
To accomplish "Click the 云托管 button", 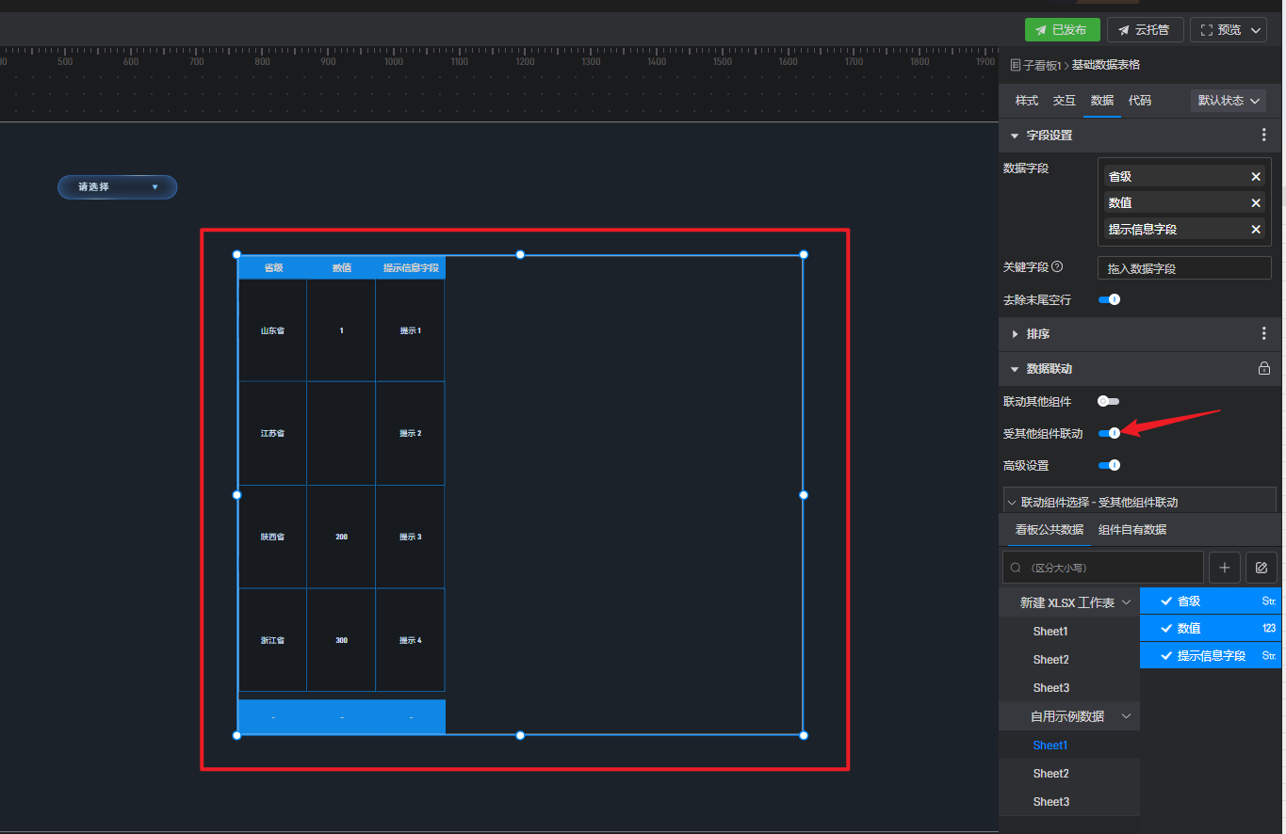I will pyautogui.click(x=1145, y=30).
